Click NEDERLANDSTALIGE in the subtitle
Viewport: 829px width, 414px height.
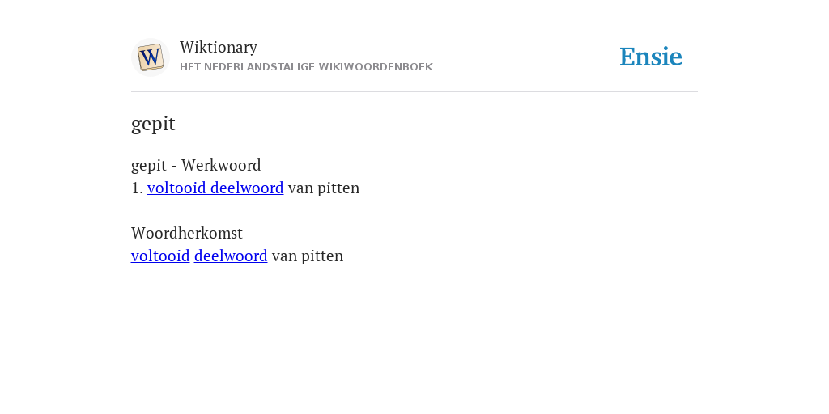(x=259, y=67)
